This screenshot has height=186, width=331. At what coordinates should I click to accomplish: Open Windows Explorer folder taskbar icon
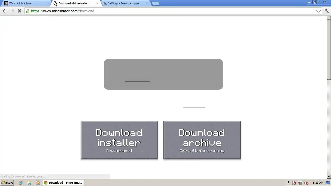point(29,183)
